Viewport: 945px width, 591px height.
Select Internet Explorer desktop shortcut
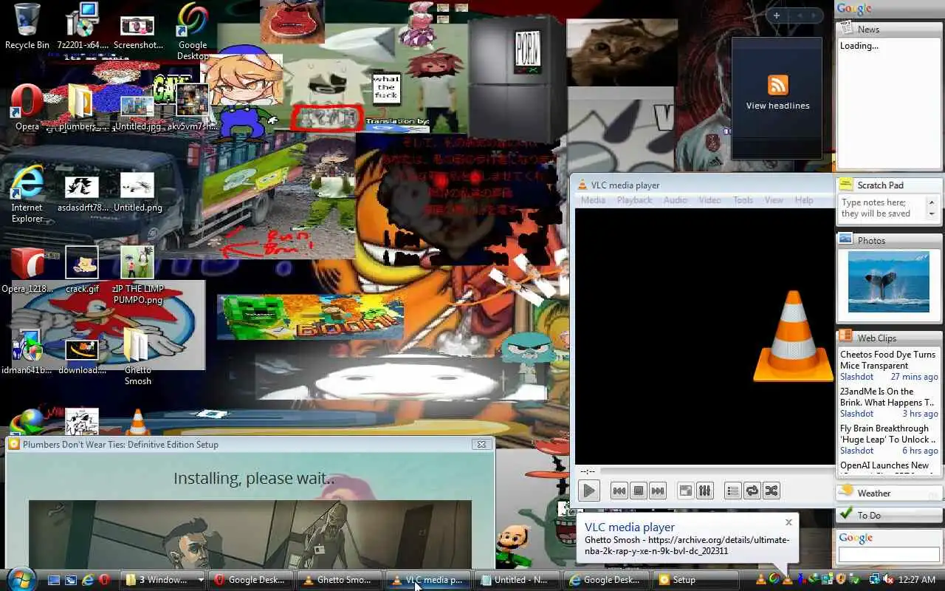tap(27, 194)
